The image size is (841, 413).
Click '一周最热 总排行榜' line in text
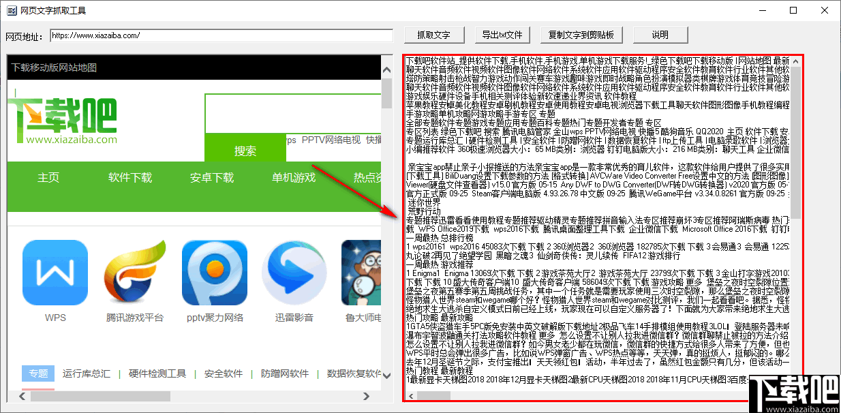[x=440, y=238]
